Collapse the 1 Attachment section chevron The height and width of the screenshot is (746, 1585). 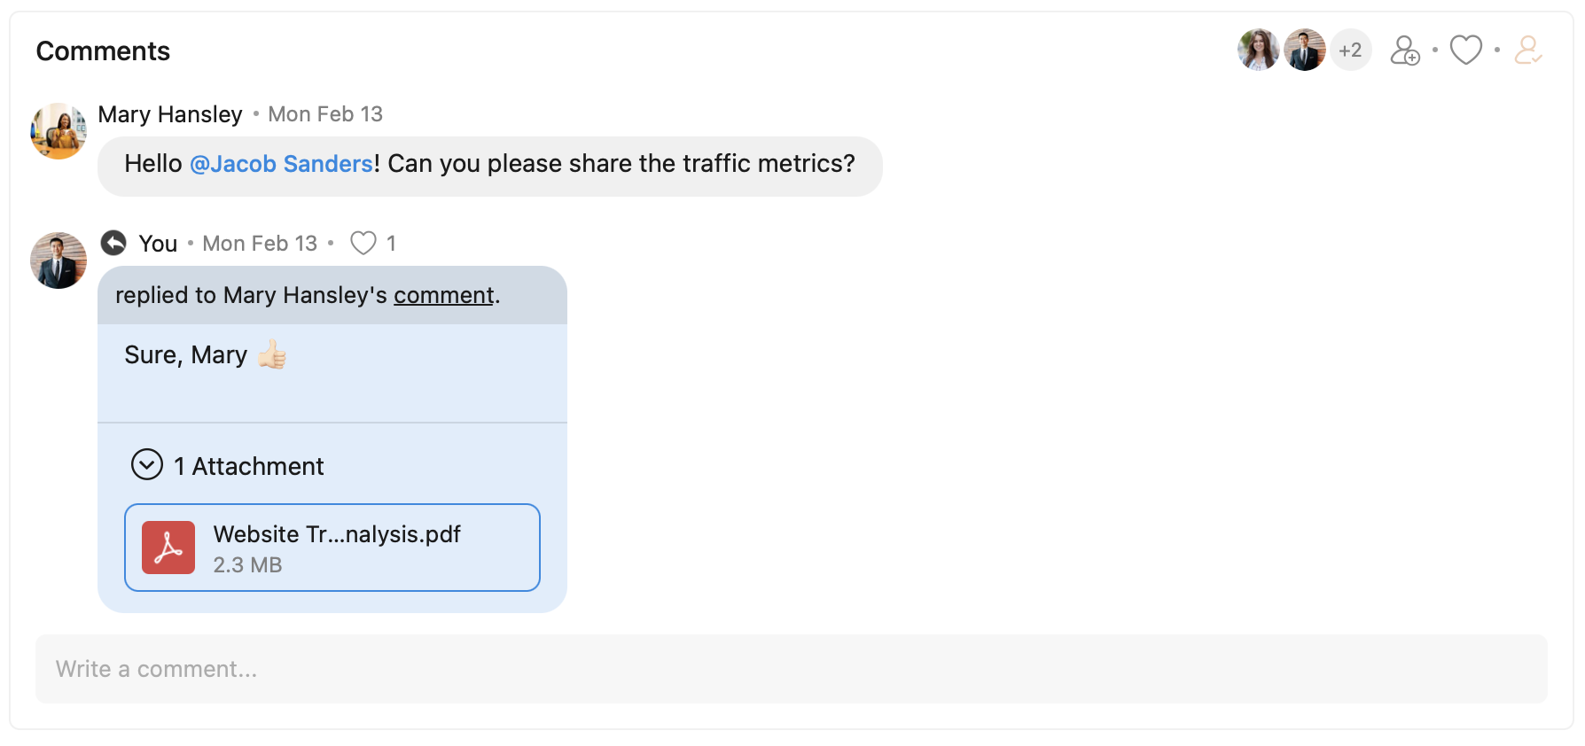click(x=147, y=464)
